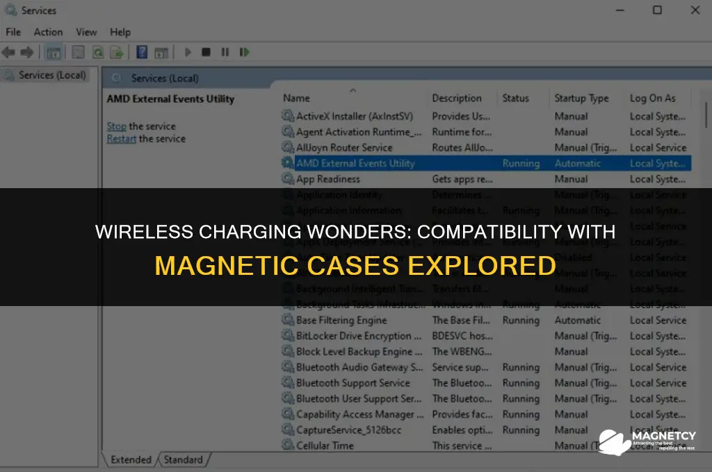Select the AMD External Events Utility row
712x472 pixels.
[x=486, y=163]
